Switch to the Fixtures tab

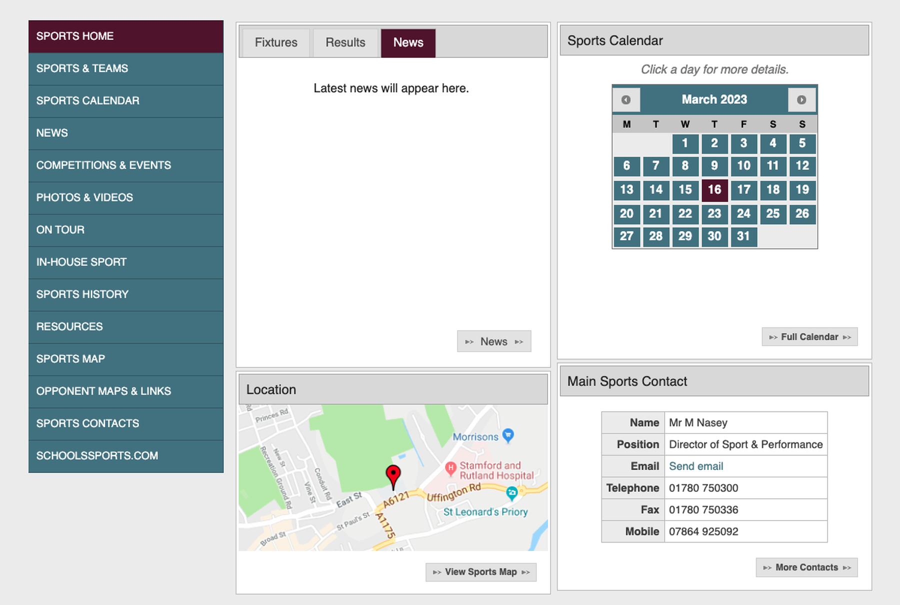click(x=276, y=43)
